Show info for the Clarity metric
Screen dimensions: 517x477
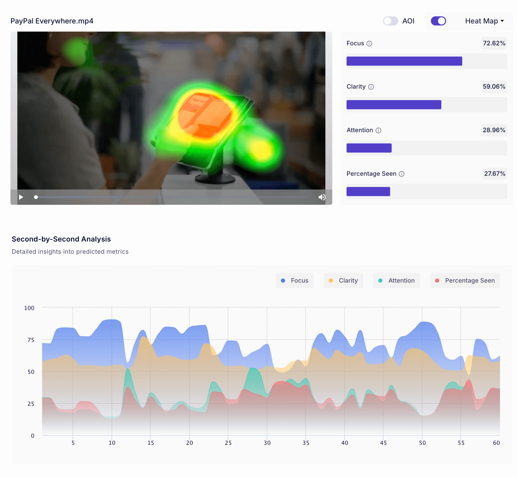pos(371,87)
